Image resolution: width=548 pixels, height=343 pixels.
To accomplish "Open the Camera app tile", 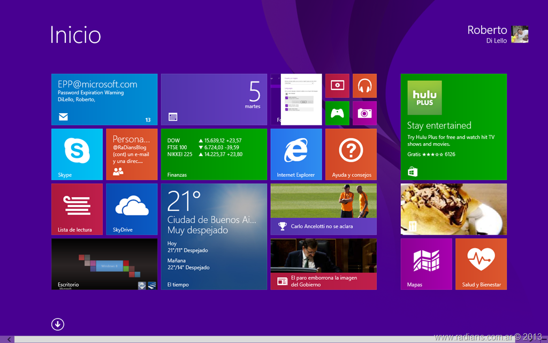I will click(364, 113).
